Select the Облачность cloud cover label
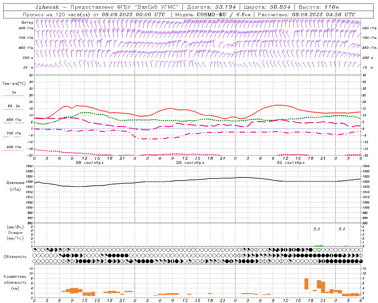This screenshot has height=303, width=378. [x=15, y=257]
